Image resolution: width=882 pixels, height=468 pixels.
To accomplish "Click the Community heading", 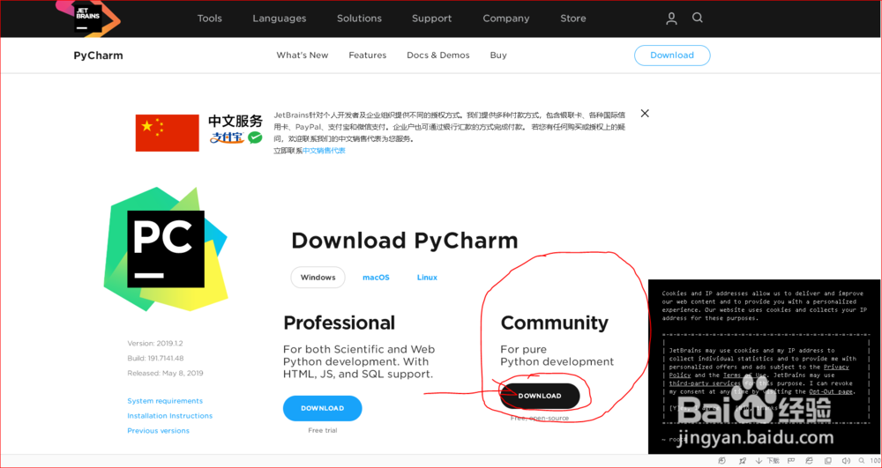I will click(x=555, y=323).
